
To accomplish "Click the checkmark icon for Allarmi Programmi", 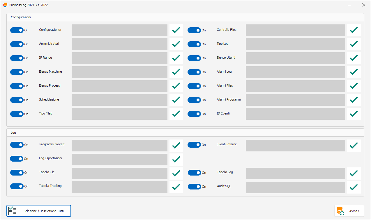I will [354, 100].
